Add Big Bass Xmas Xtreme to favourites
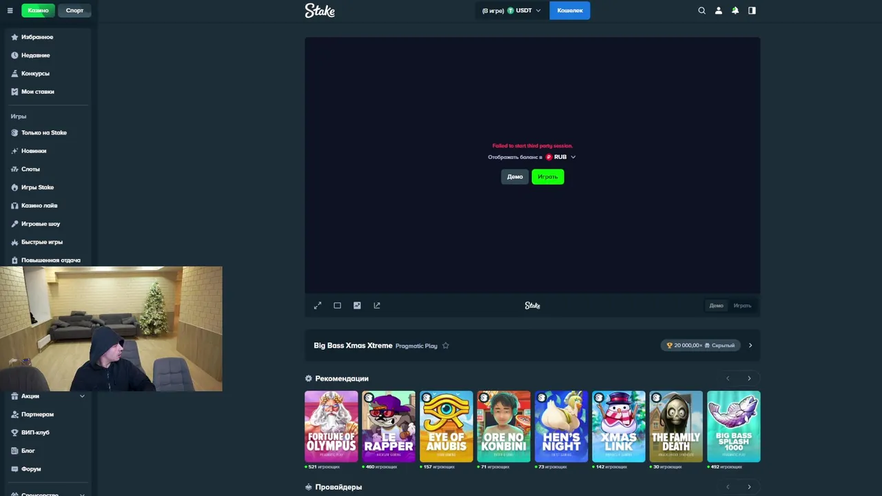Image resolution: width=882 pixels, height=496 pixels. pyautogui.click(x=446, y=346)
